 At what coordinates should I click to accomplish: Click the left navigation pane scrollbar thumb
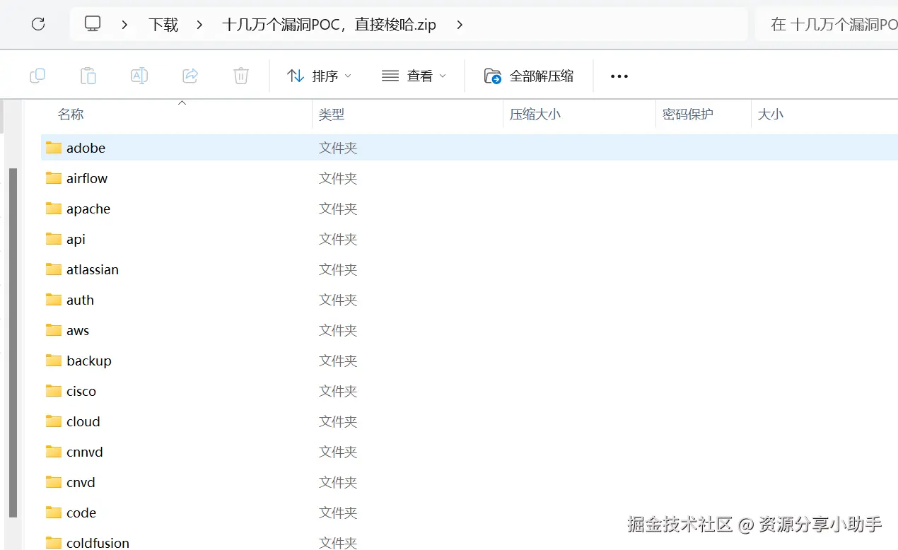point(13,342)
